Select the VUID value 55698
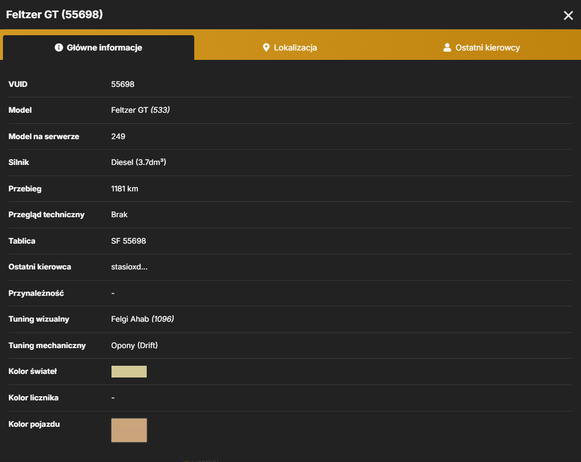 coord(123,84)
